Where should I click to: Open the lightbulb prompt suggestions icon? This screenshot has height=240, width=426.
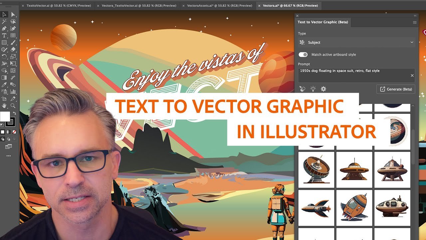pos(313,89)
